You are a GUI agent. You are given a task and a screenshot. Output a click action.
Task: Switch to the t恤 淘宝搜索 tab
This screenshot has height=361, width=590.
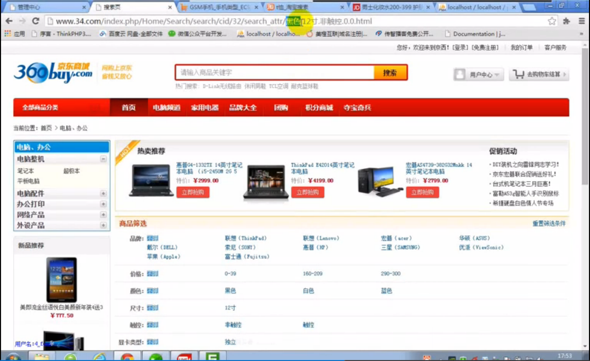tap(305, 7)
